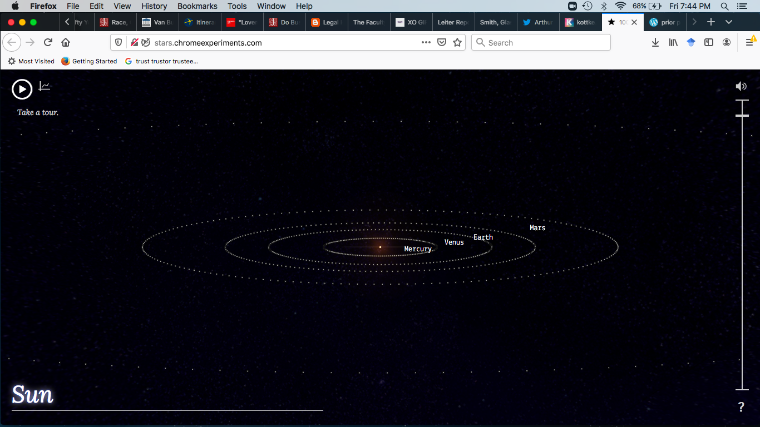The width and height of the screenshot is (760, 427).
Task: Open the Firefox account profile icon
Action: click(x=727, y=42)
